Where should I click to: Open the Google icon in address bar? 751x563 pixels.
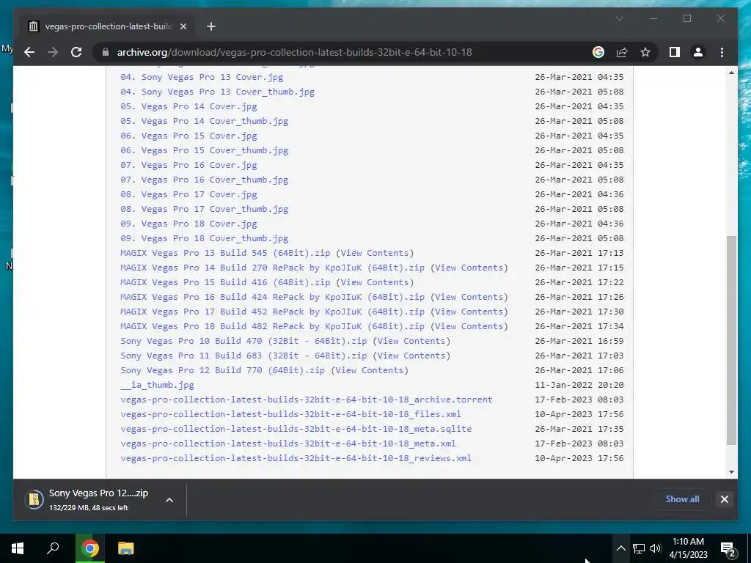[598, 52]
